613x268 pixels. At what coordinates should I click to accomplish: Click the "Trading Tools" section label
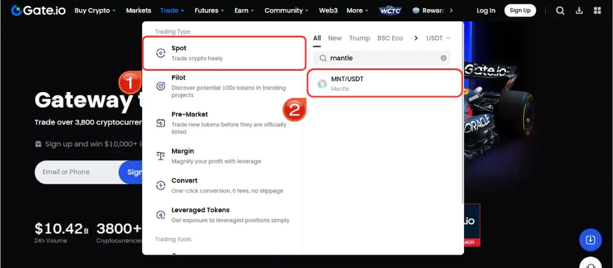click(x=173, y=239)
